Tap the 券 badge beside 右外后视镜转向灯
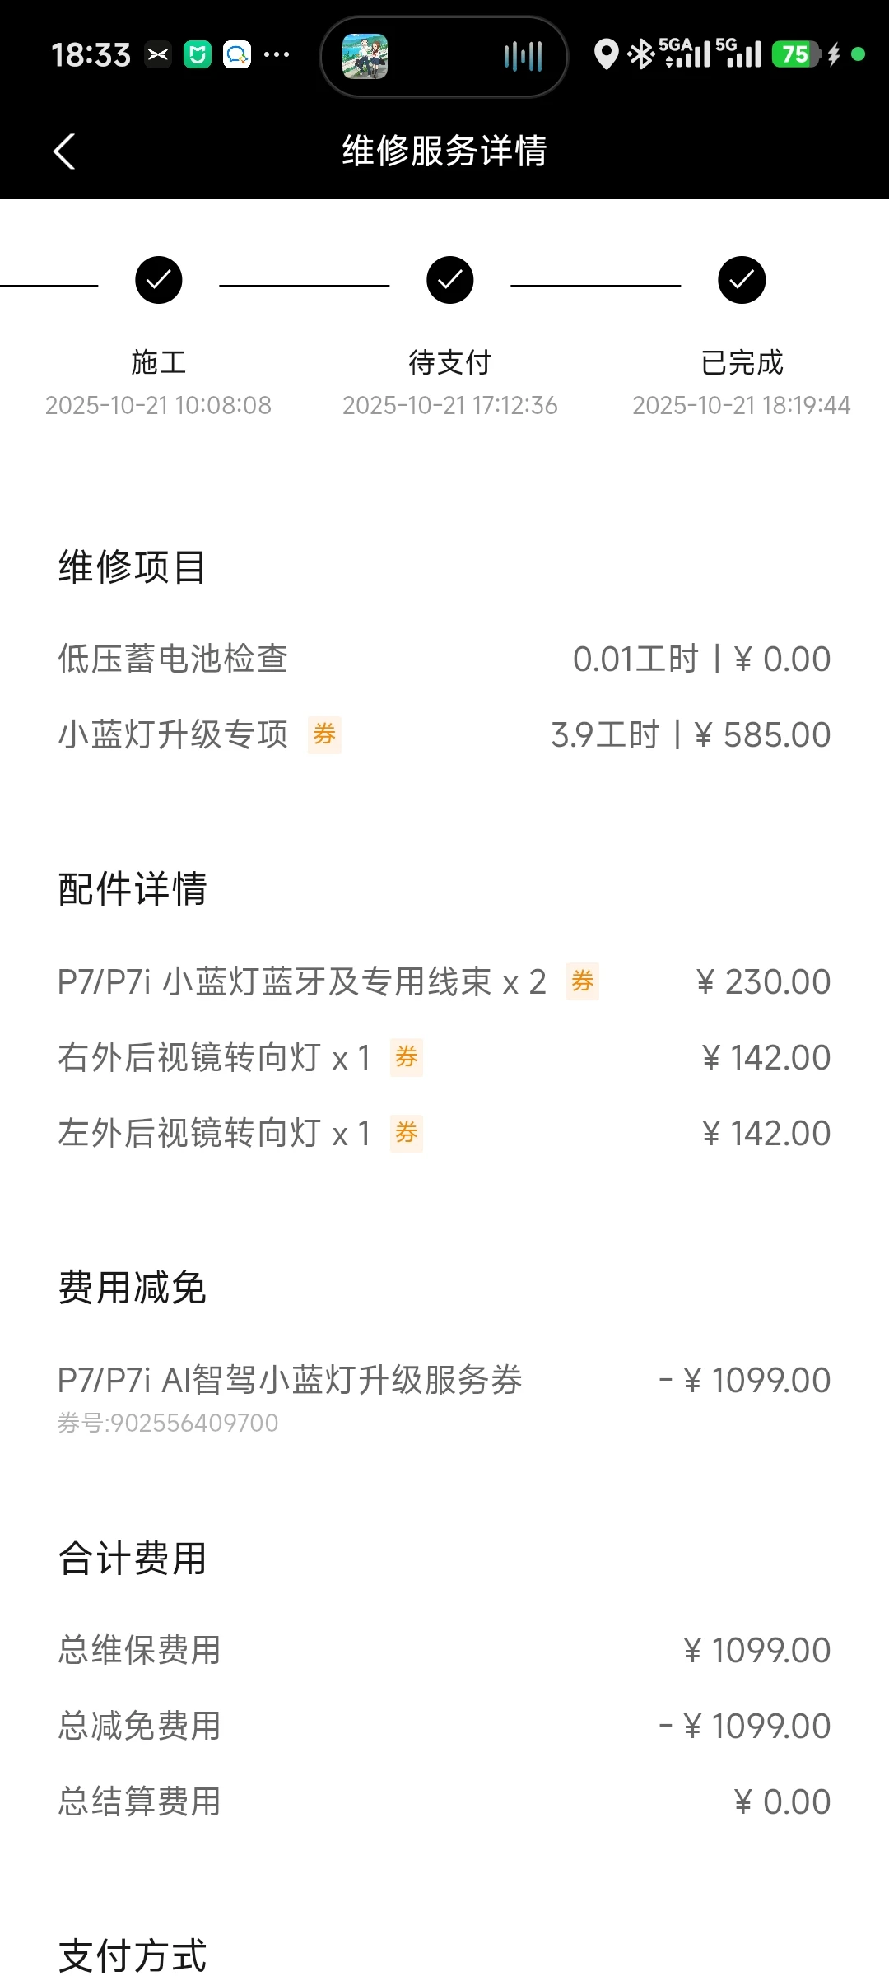The image size is (889, 1976). pyautogui.click(x=406, y=1057)
